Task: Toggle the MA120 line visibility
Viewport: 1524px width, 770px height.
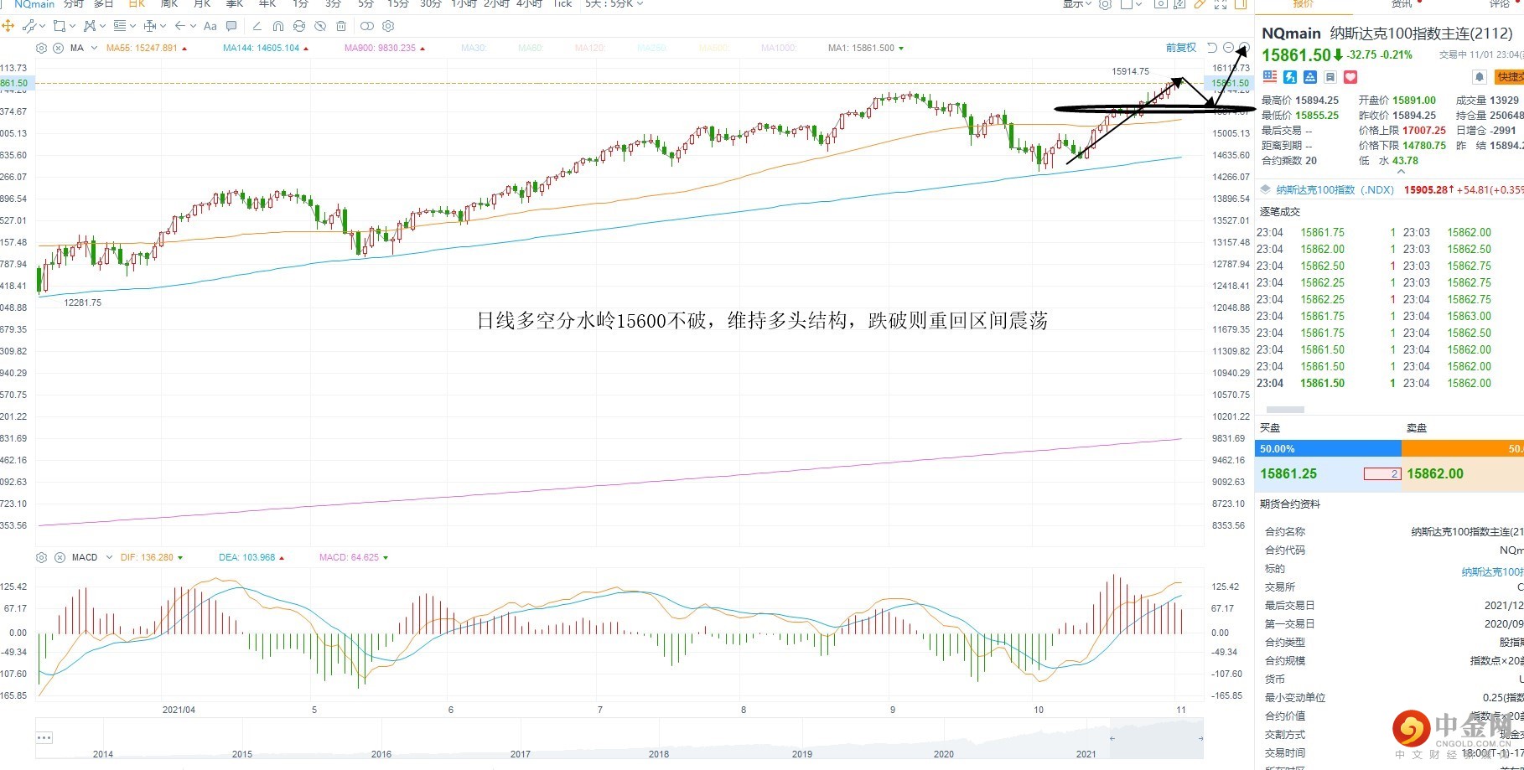Action: (x=590, y=48)
